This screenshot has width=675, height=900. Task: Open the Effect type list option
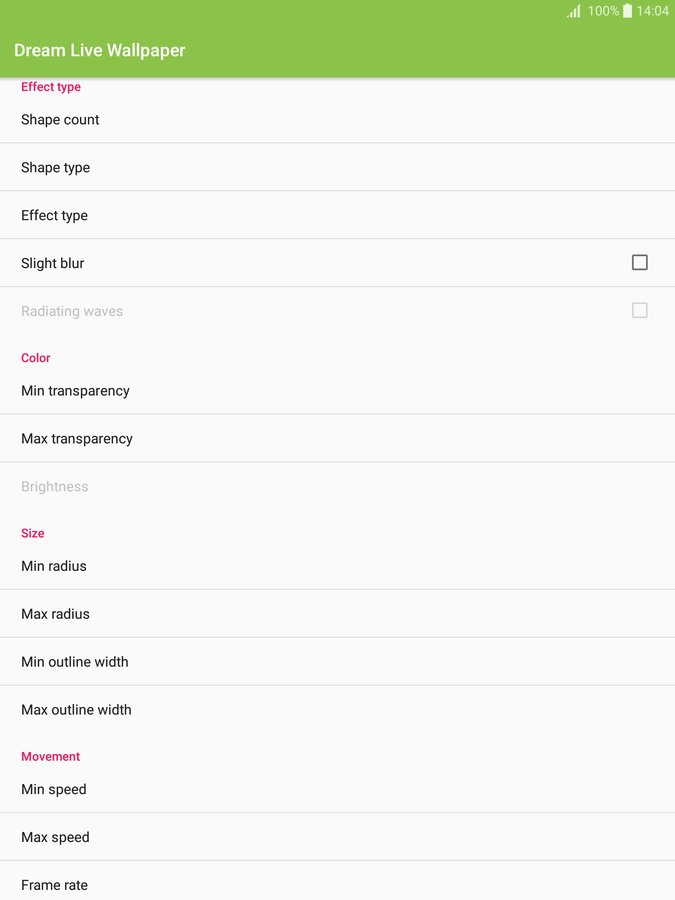click(337, 215)
